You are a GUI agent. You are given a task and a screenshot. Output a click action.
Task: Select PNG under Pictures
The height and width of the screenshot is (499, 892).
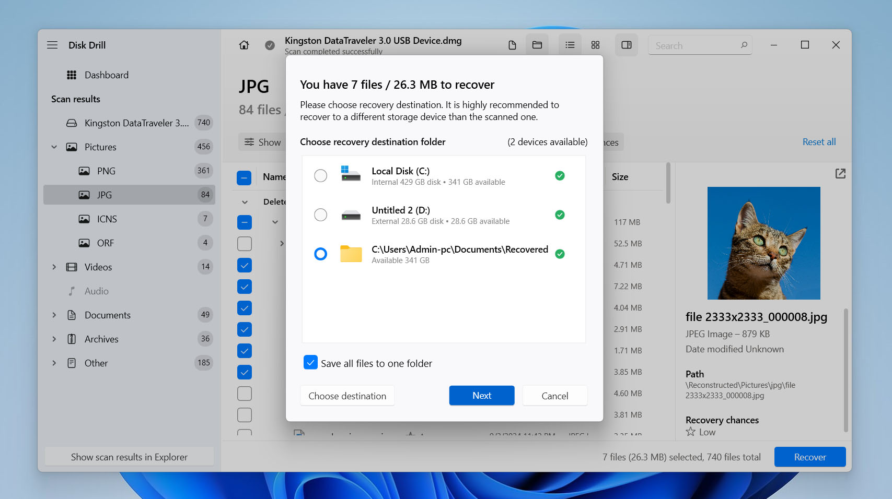click(129, 171)
